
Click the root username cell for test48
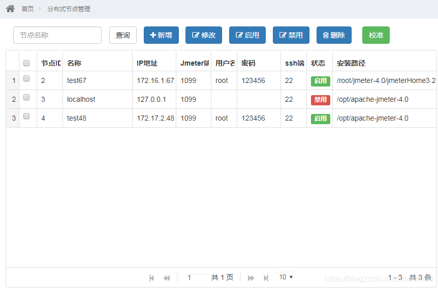tap(224, 118)
